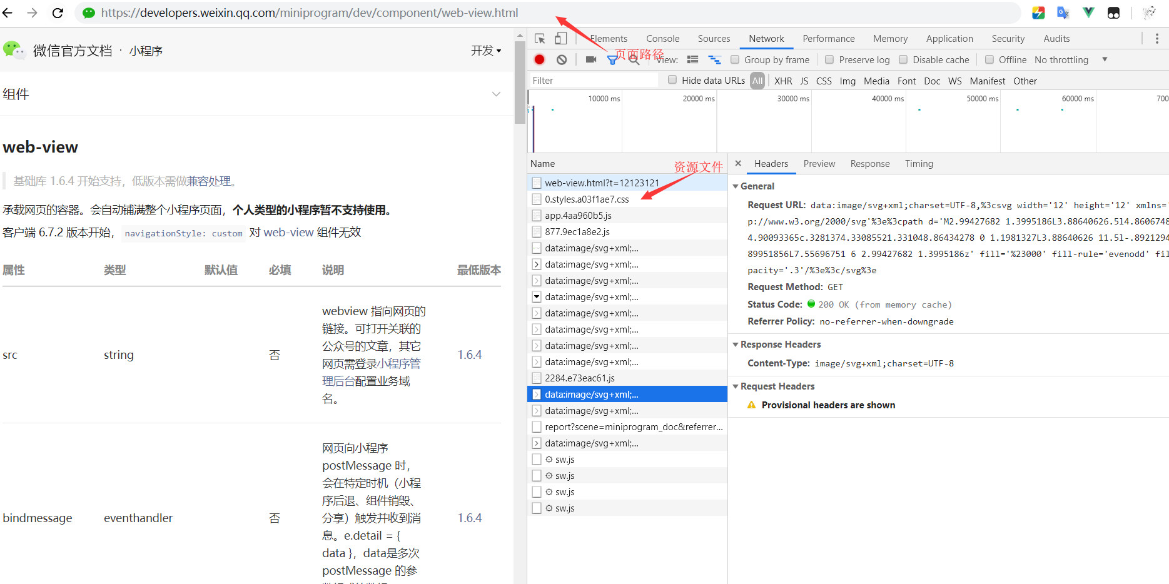This screenshot has height=584, width=1169.
Task: Collapse the General section
Action: pyautogui.click(x=736, y=186)
